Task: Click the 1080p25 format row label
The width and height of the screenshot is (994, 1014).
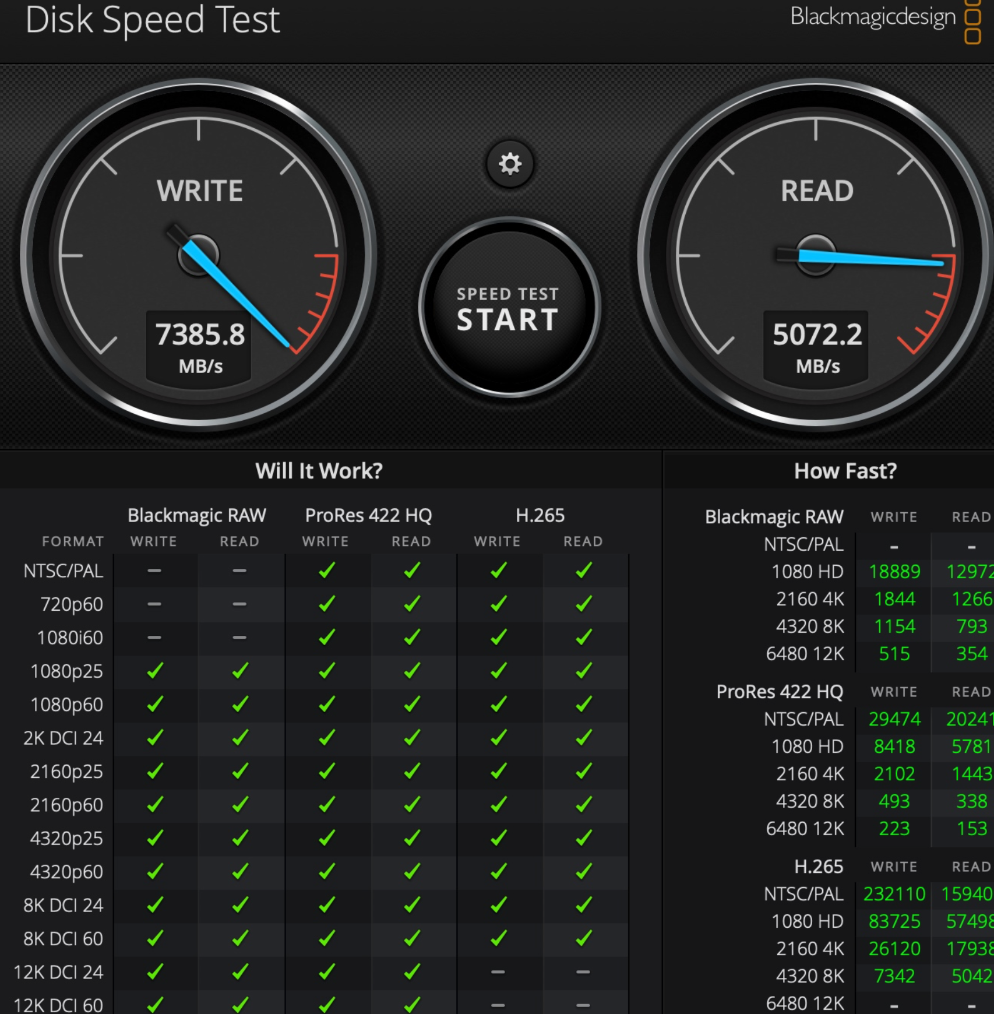Action: tap(66, 671)
